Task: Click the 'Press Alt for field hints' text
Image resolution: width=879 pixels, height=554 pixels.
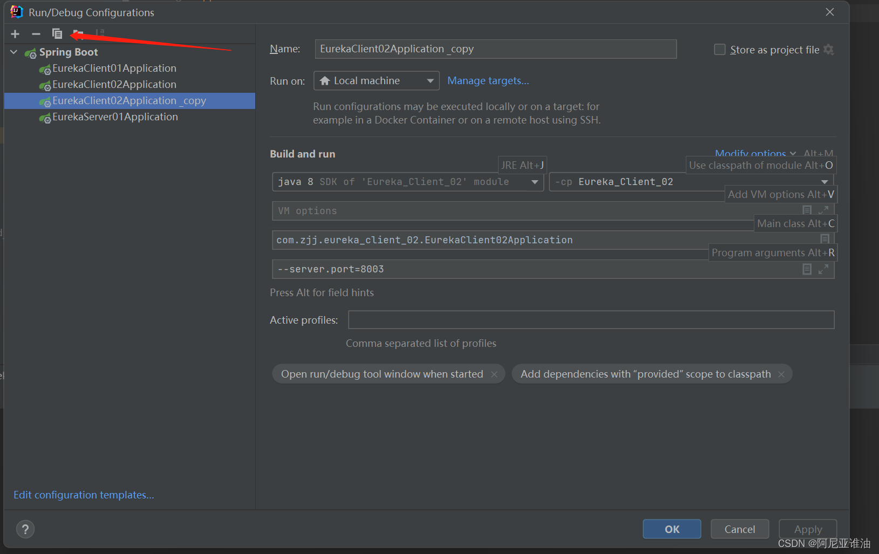Action: [x=322, y=292]
